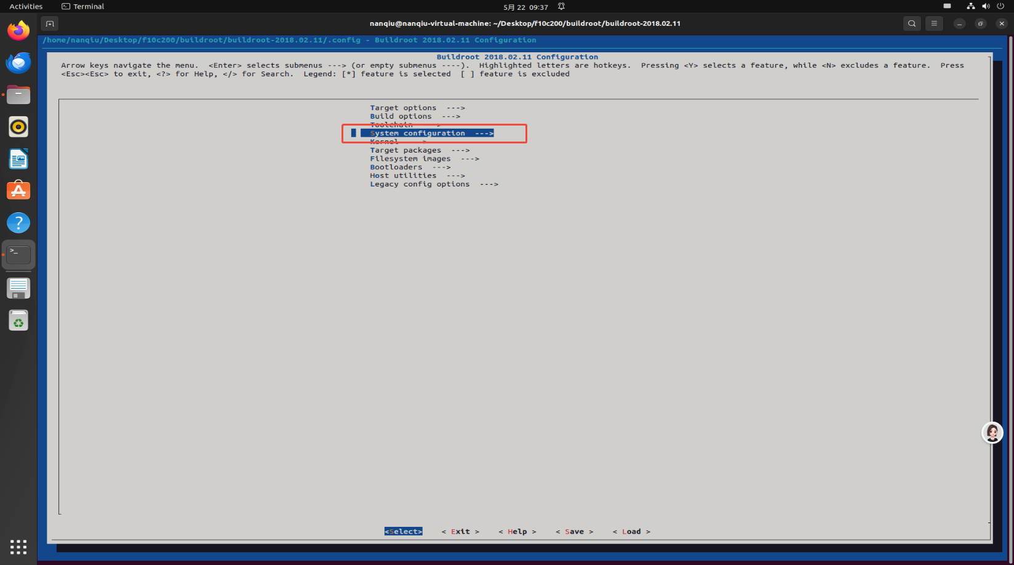1014x565 pixels.
Task: Click the power icon in top bar
Action: [1000, 6]
